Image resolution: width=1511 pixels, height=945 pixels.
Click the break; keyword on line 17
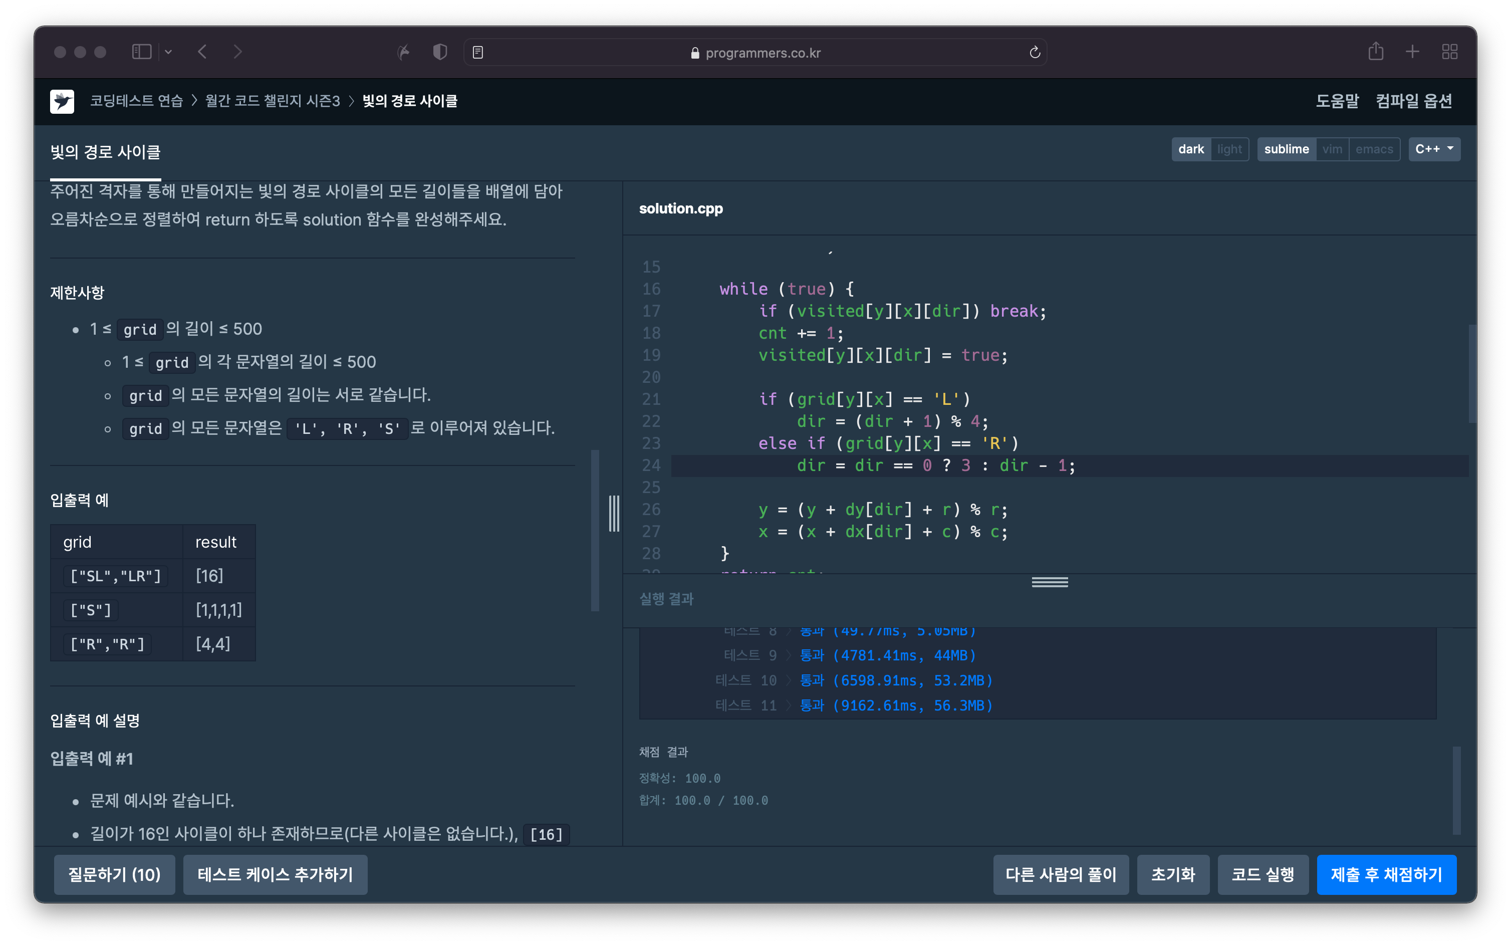click(x=1018, y=311)
